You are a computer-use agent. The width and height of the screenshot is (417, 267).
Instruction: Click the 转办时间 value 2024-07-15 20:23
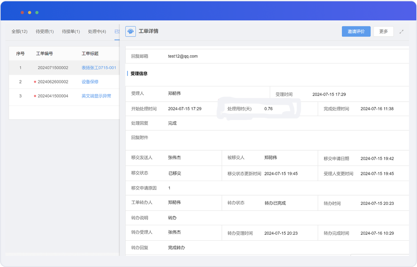coord(377,203)
